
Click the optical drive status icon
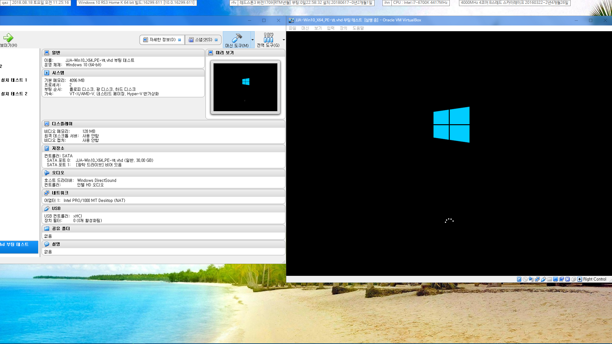pos(525,279)
